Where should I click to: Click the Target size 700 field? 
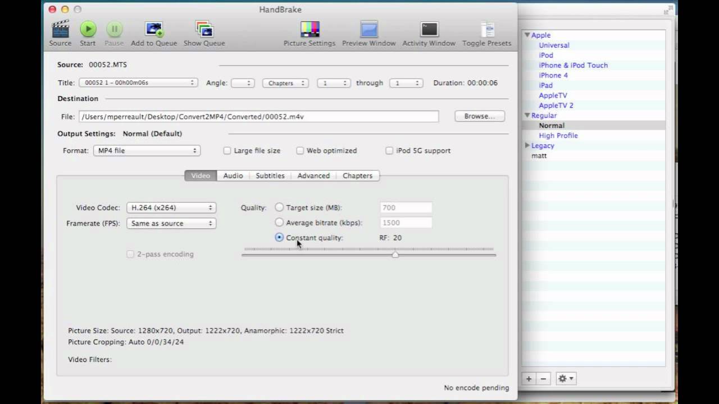[x=406, y=208]
